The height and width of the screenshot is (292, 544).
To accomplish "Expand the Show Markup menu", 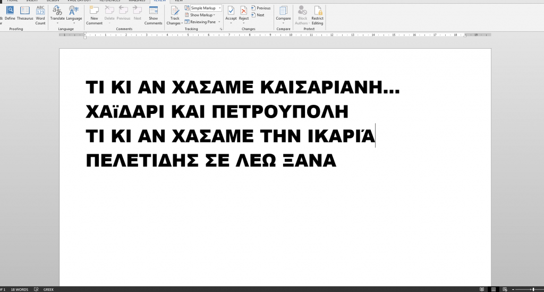I will click(200, 15).
